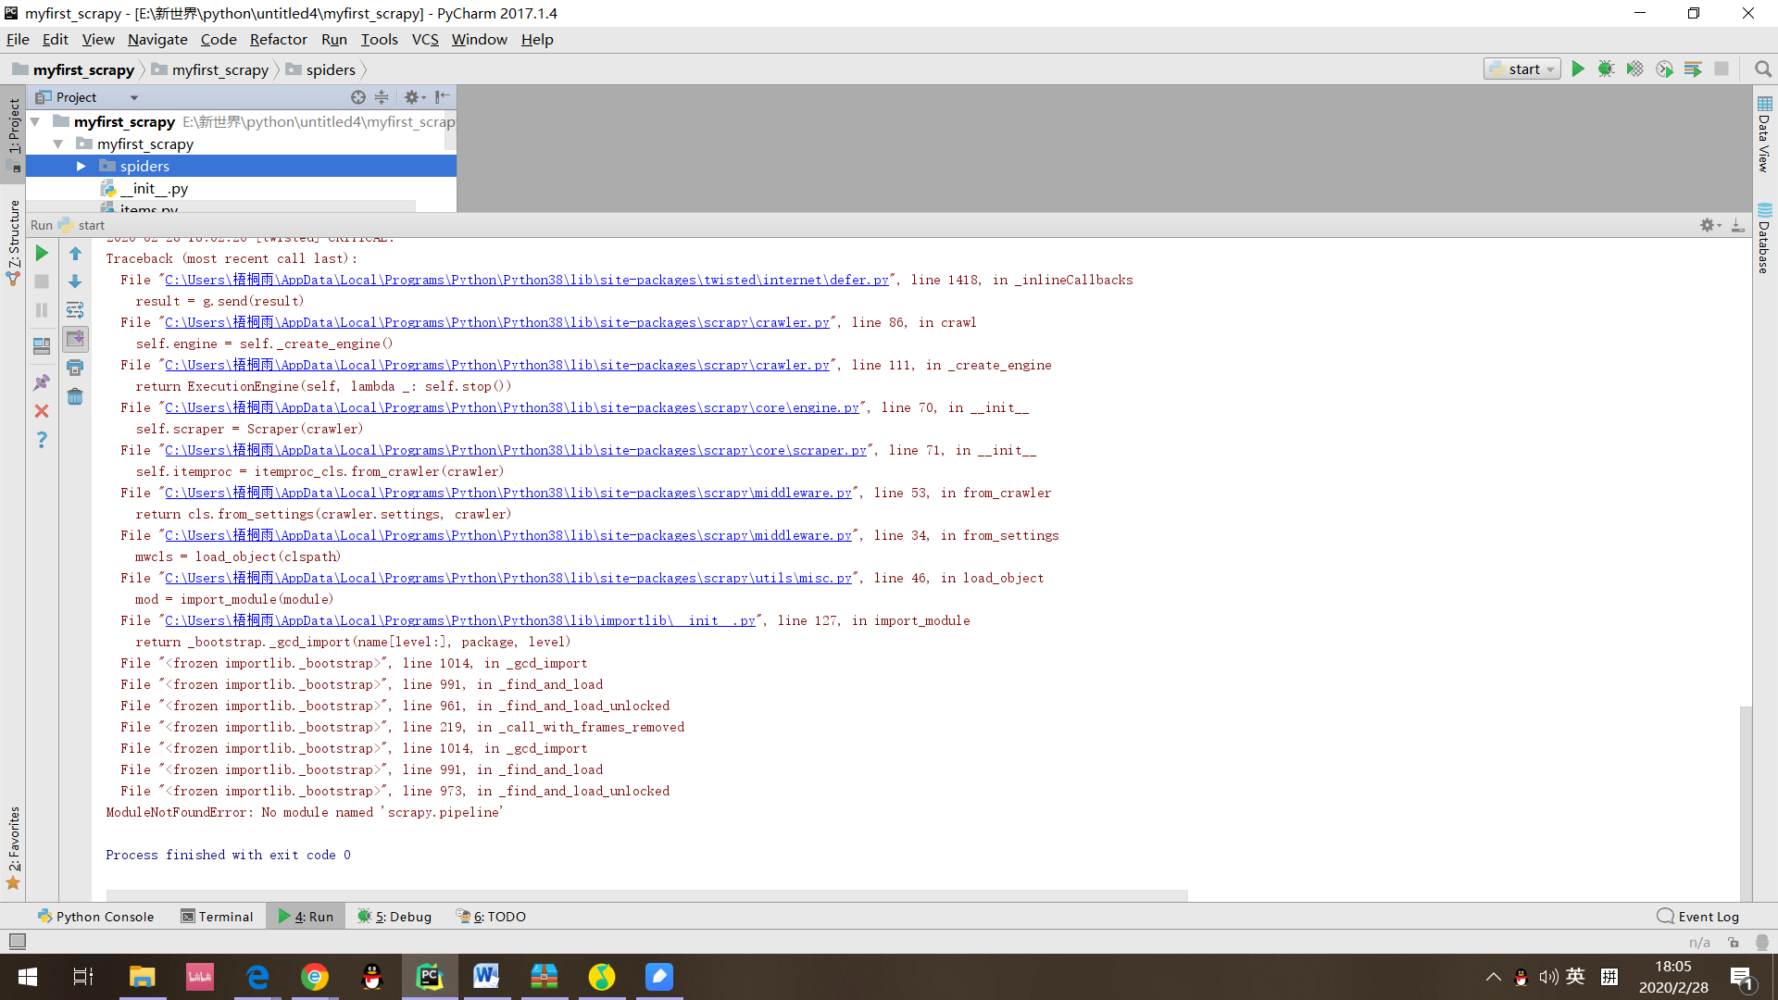The width and height of the screenshot is (1778, 1000).
Task: Collapse all nodes in the Project panel
Action: pyautogui.click(x=382, y=97)
